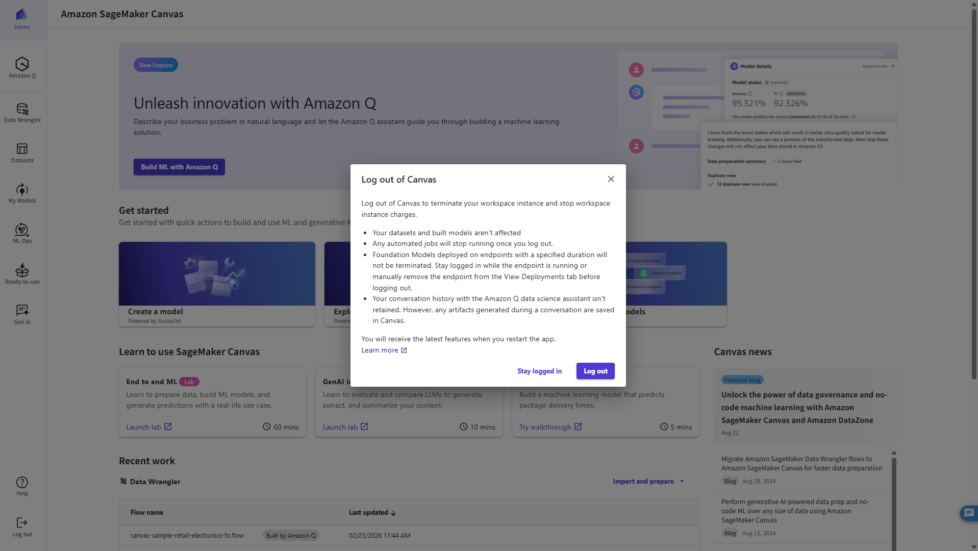Expand the Import and prepare dropdown

648,481
